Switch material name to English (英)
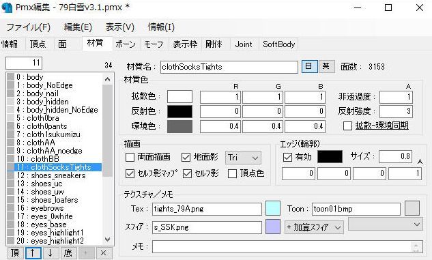Screen dimensions: 432x260 327,67
